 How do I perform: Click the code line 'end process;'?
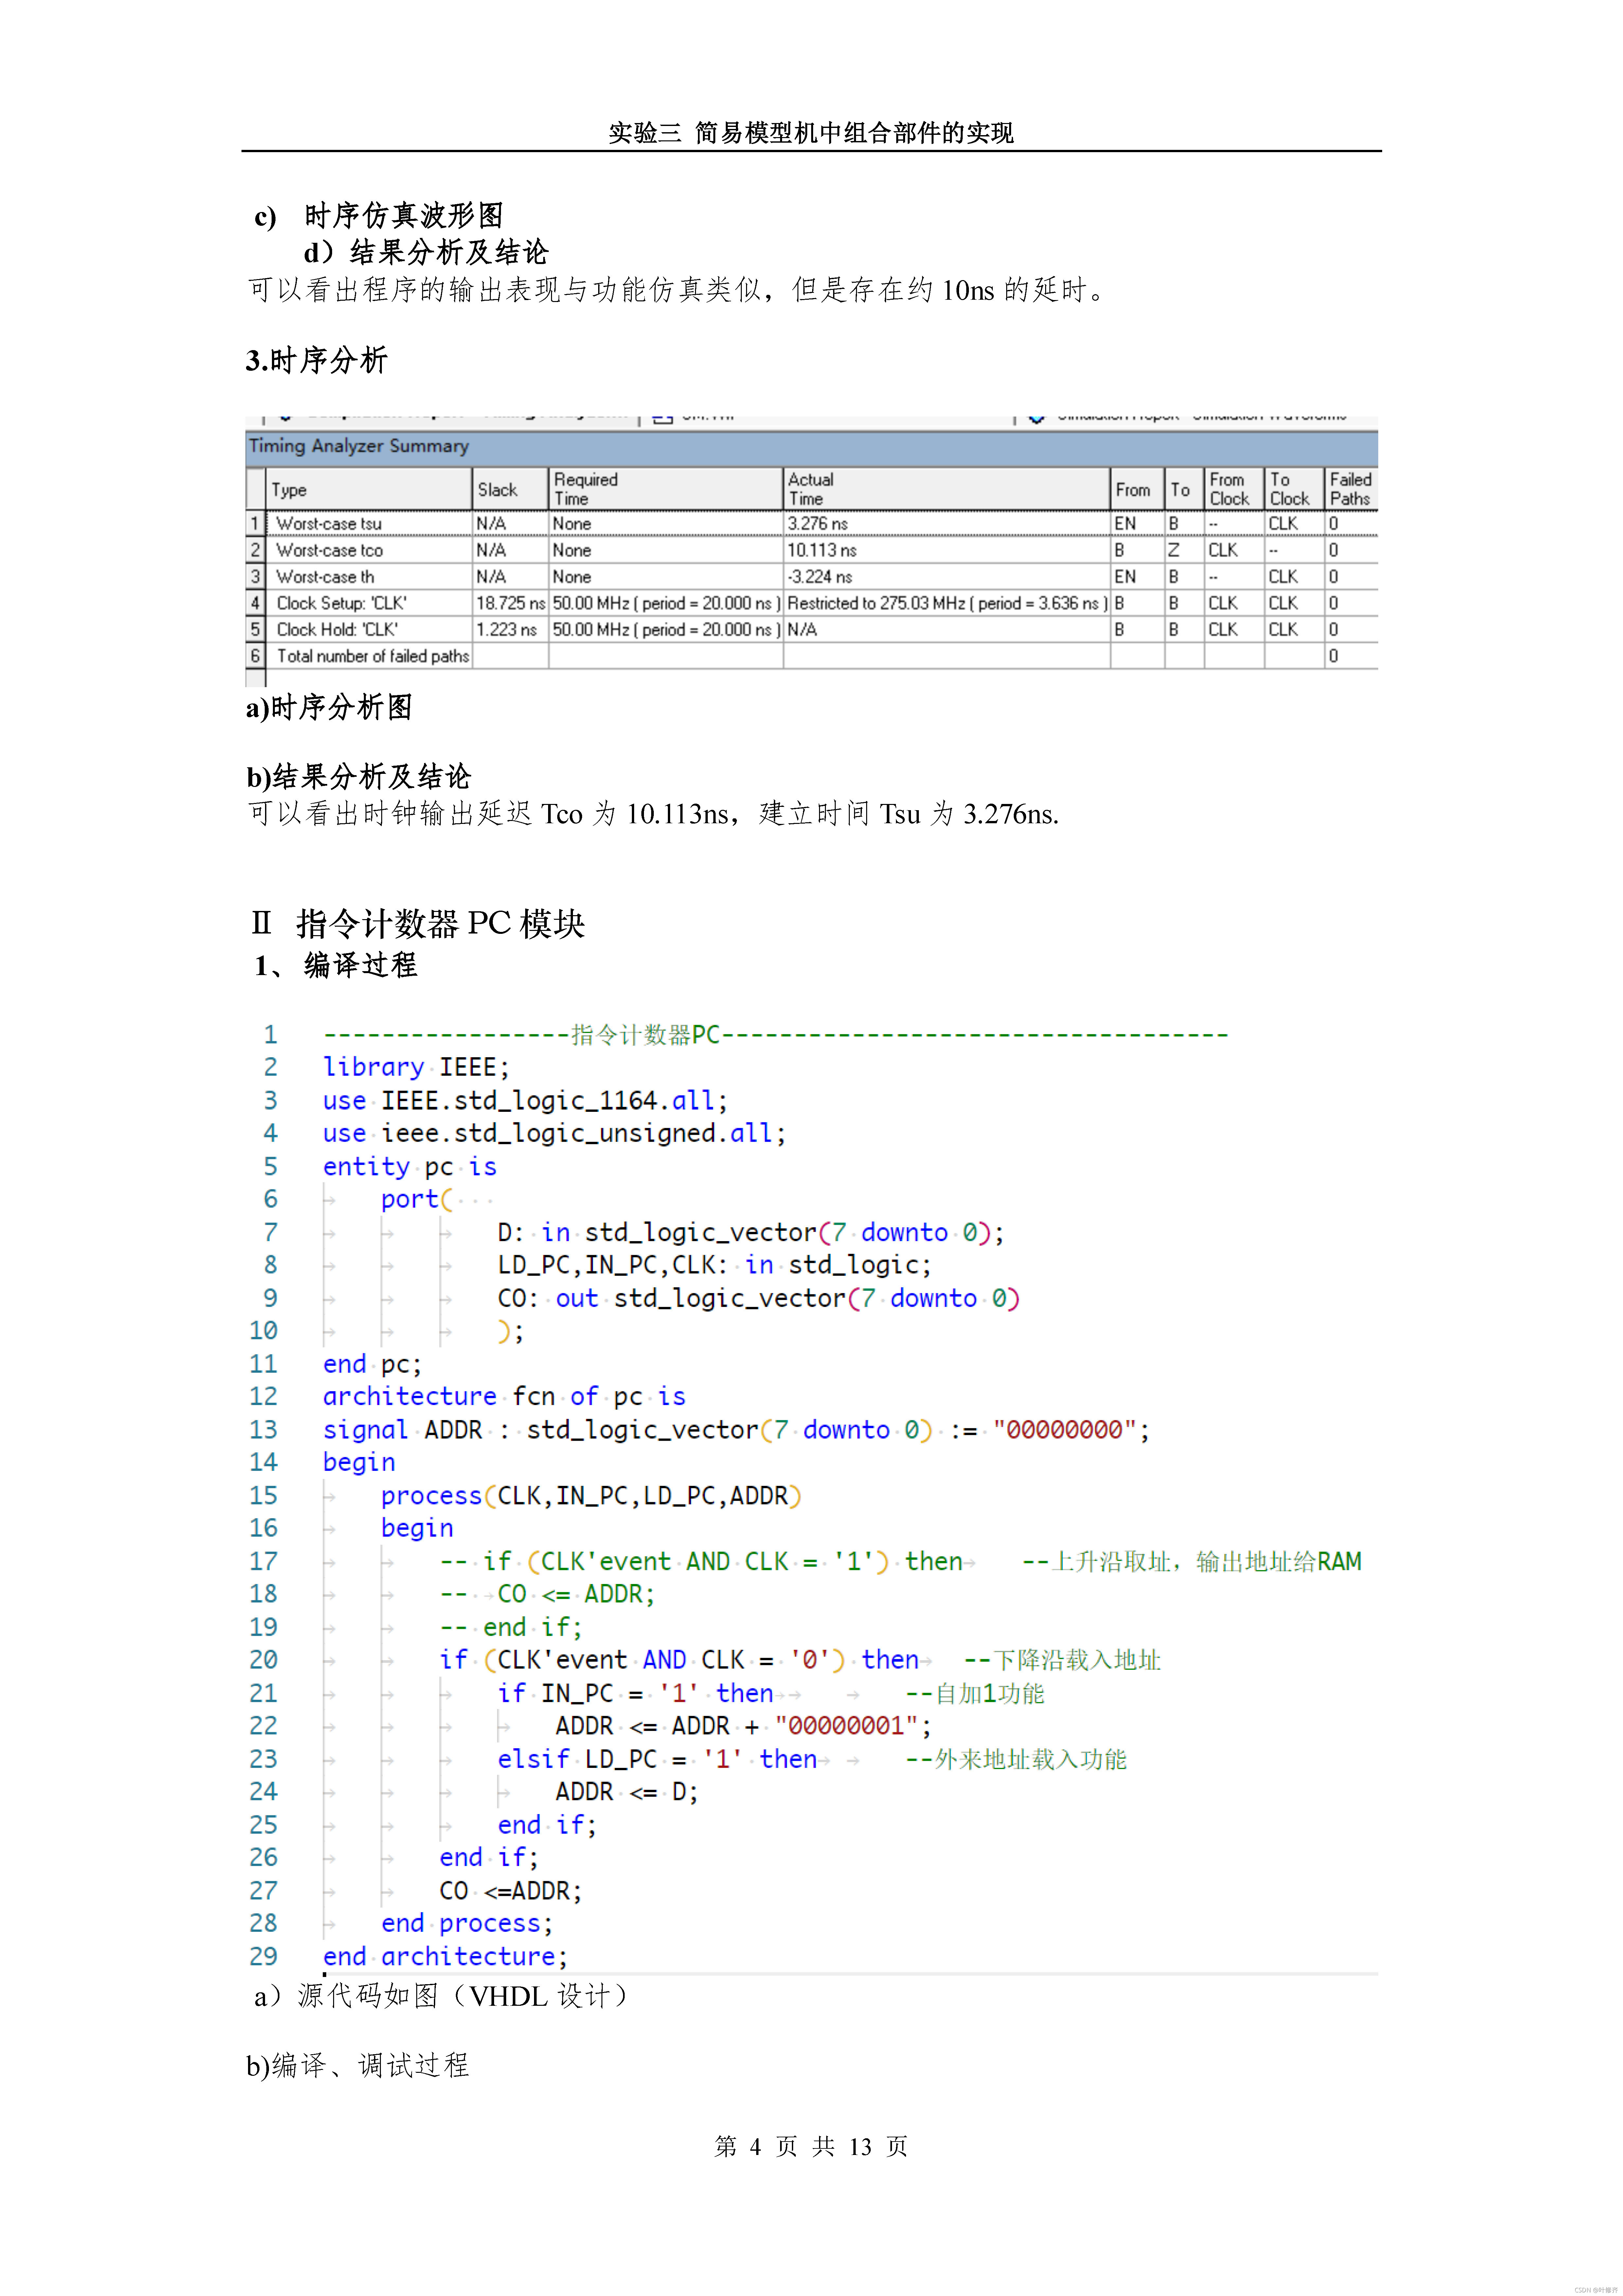click(x=467, y=1923)
